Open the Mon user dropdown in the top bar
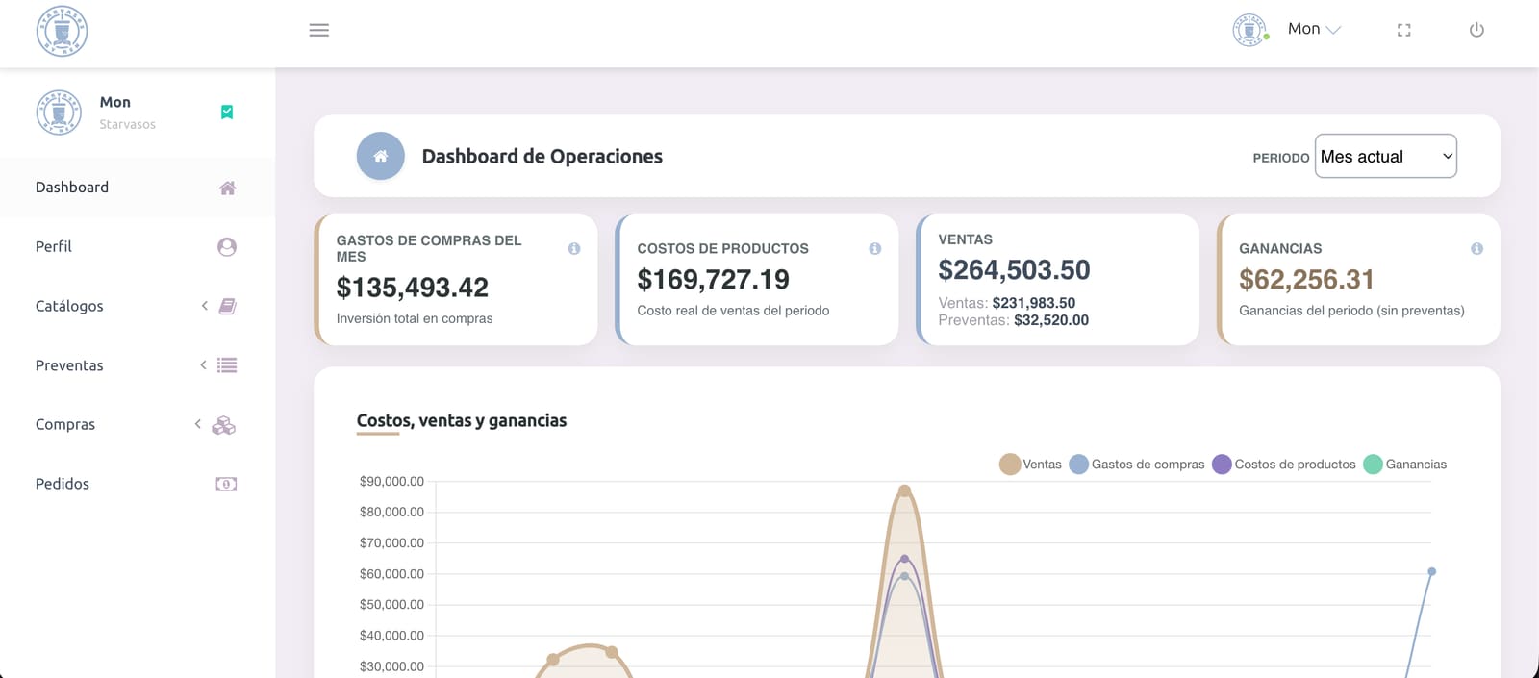 1314,29
